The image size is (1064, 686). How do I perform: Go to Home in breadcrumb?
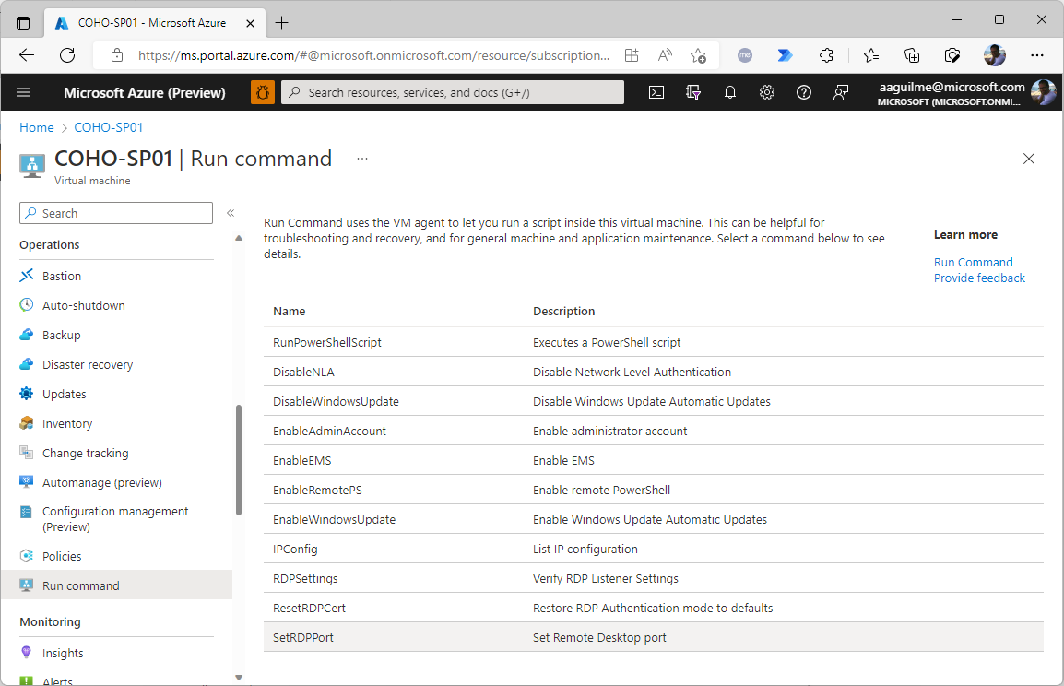click(x=37, y=127)
